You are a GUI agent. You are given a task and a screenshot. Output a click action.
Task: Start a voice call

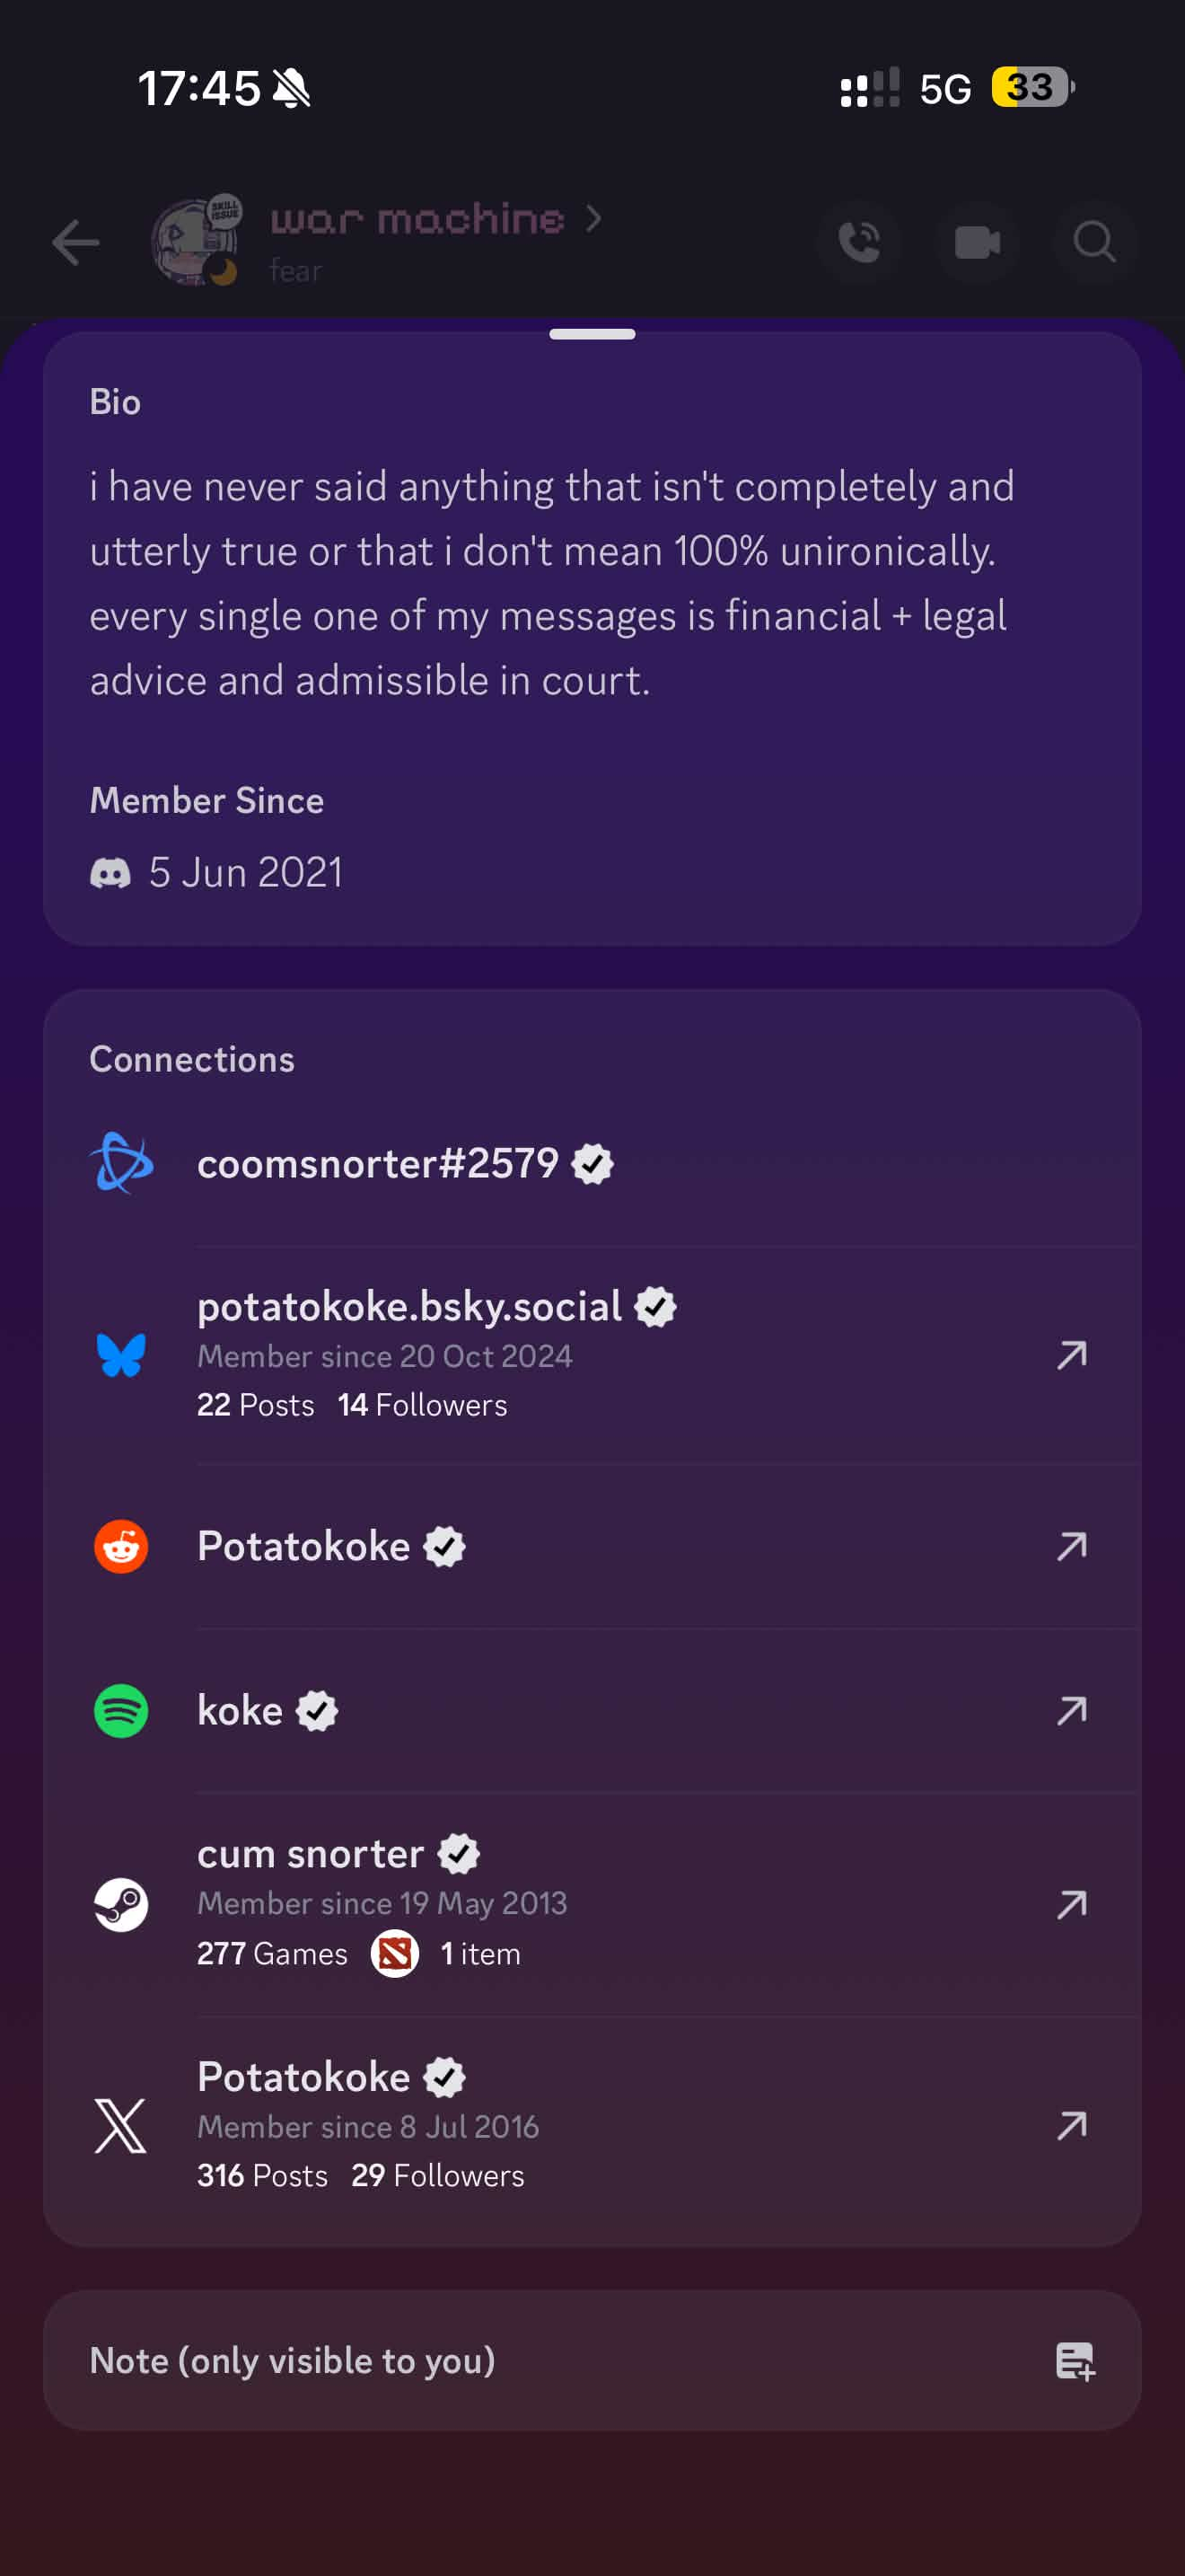(x=858, y=242)
